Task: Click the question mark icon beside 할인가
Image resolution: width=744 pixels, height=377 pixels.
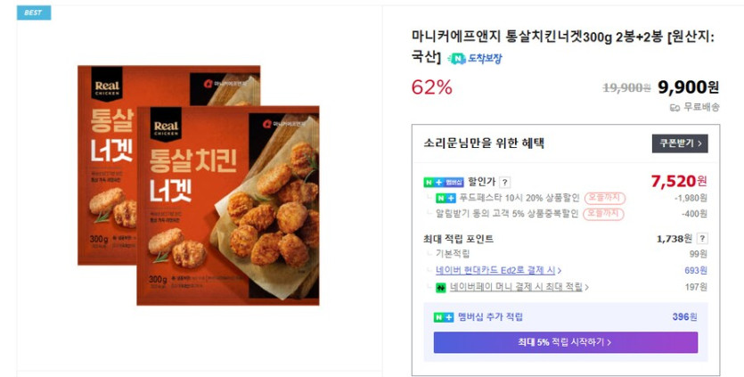Action: pyautogui.click(x=505, y=182)
